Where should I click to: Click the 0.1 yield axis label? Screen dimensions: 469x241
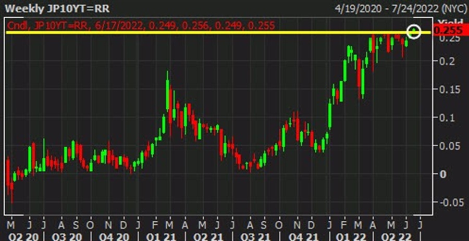click(446, 117)
